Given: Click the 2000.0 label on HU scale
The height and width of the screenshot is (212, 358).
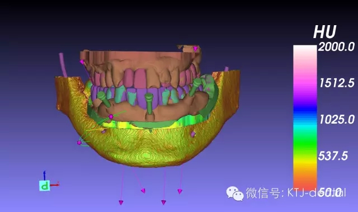Looking at the screenshot, I should point(336,47).
